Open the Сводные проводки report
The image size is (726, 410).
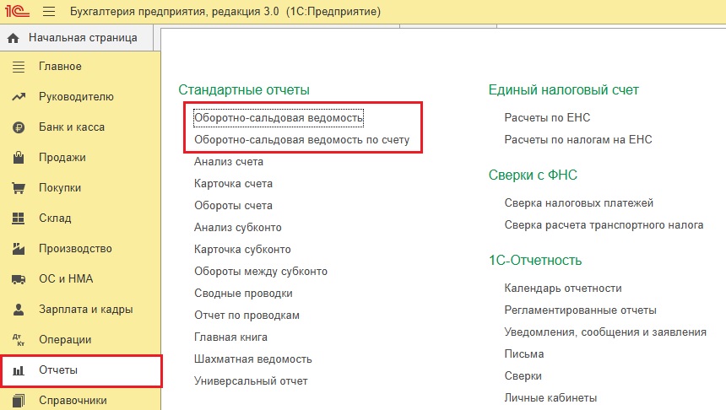pyautogui.click(x=243, y=294)
